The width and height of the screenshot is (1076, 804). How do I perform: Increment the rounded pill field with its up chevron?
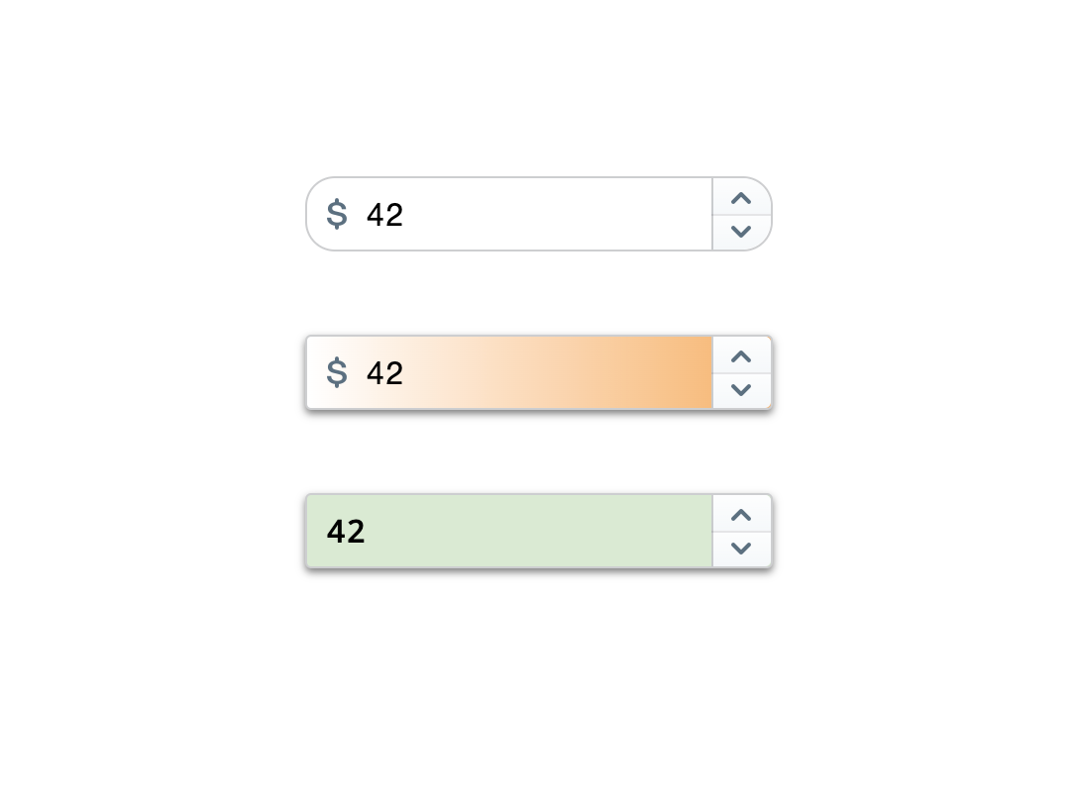742,198
